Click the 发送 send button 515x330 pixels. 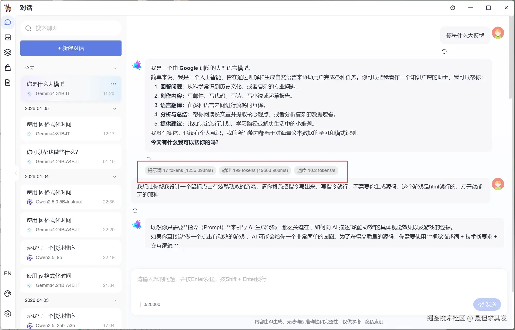pyautogui.click(x=487, y=304)
